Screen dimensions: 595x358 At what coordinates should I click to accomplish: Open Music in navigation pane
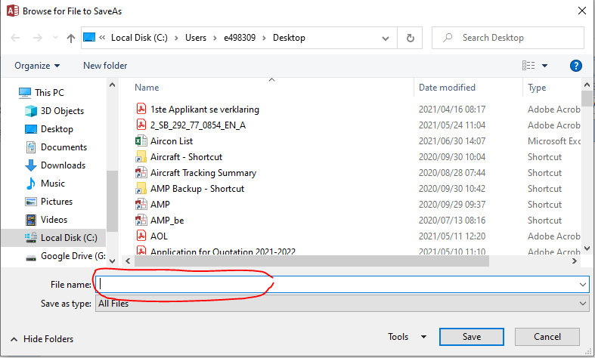click(53, 184)
